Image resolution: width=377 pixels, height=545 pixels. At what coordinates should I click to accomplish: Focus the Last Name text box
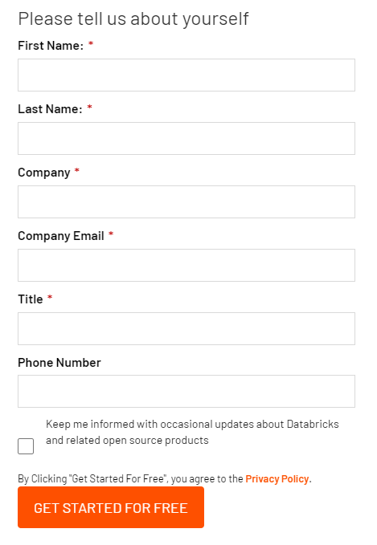(186, 138)
